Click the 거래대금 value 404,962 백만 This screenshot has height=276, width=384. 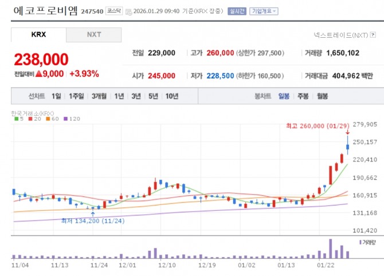point(352,76)
